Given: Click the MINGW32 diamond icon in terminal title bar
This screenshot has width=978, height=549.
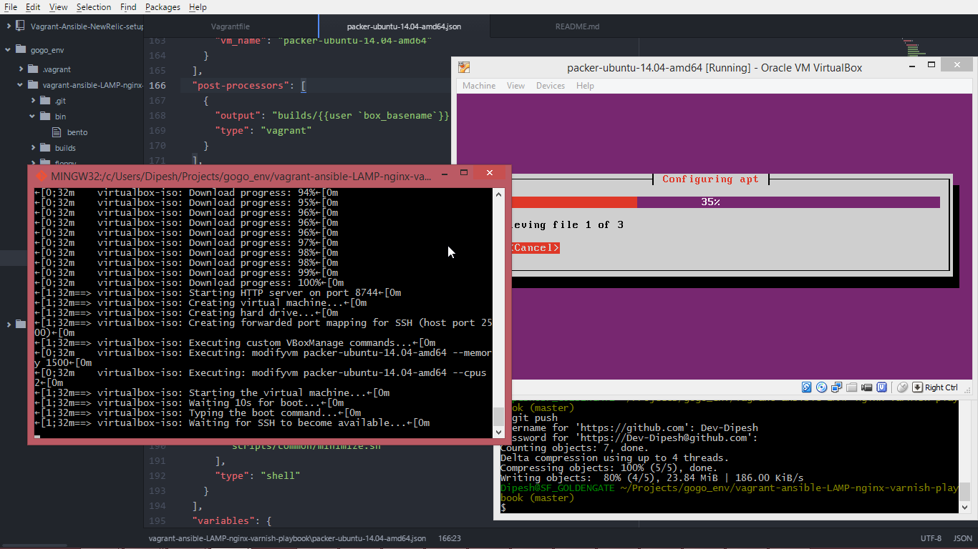Looking at the screenshot, I should [x=41, y=175].
